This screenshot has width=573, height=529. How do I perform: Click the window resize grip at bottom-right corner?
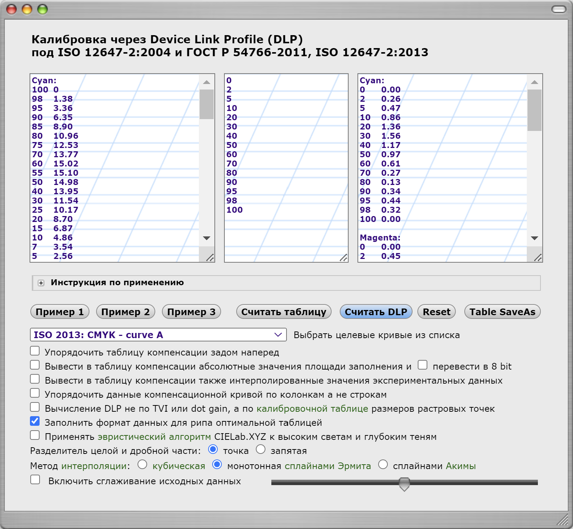click(x=563, y=519)
